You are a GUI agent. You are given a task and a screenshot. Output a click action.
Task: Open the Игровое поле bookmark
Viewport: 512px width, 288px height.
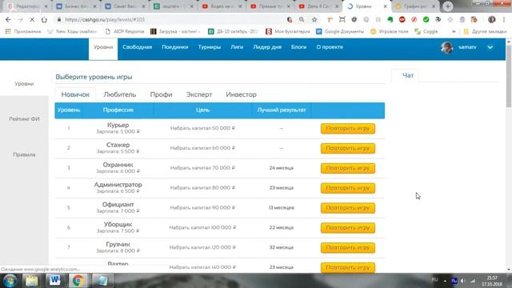(x=390, y=31)
